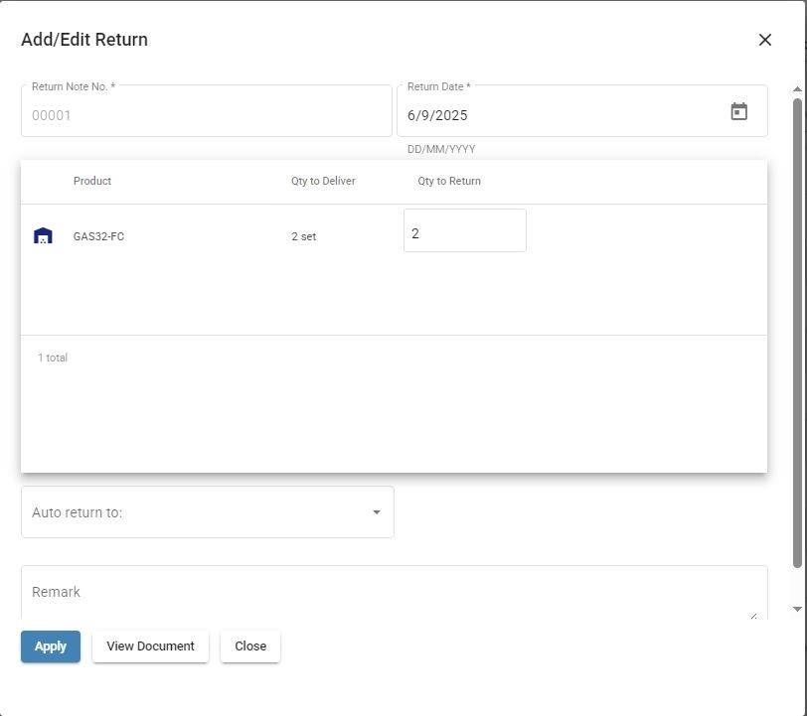Click the warehouse icon beside GAS32-FC
The width and height of the screenshot is (807, 716).
click(x=43, y=235)
